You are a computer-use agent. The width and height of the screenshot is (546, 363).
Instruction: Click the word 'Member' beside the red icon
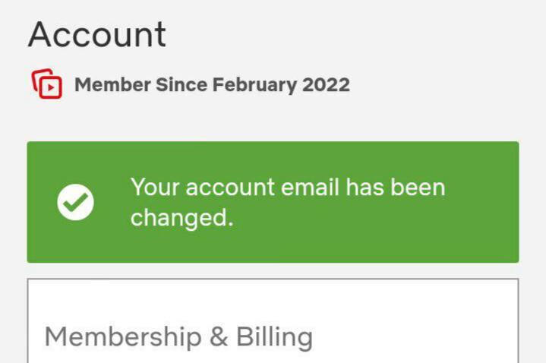[x=112, y=84]
